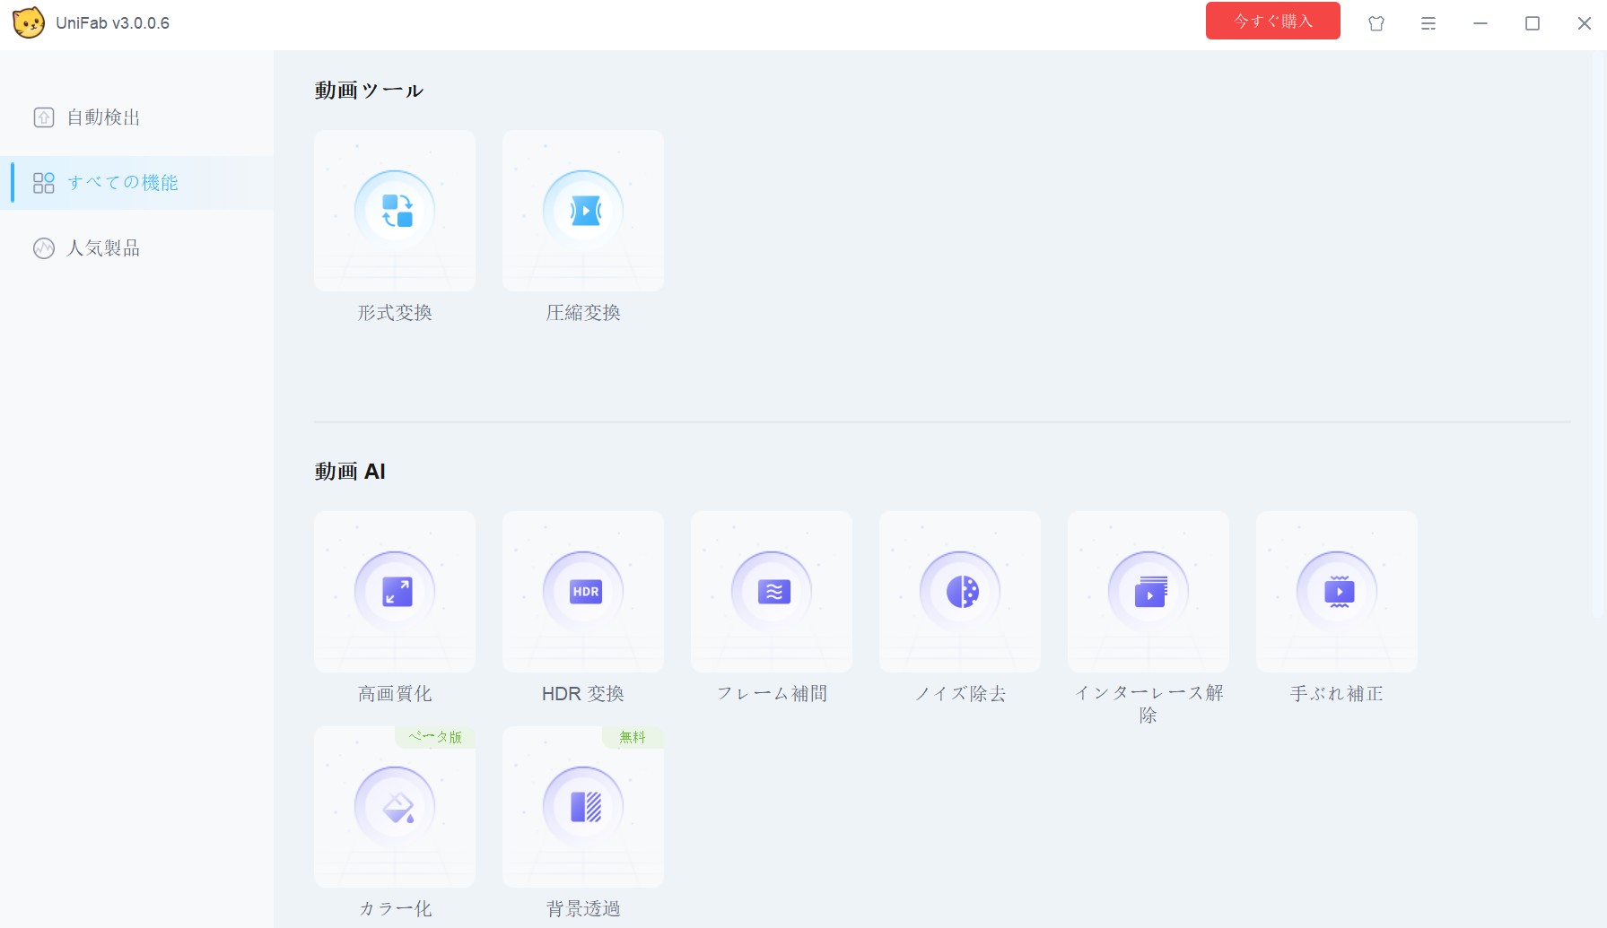This screenshot has width=1607, height=928.
Task: Open the hamburger menu in title bar
Action: (1428, 23)
